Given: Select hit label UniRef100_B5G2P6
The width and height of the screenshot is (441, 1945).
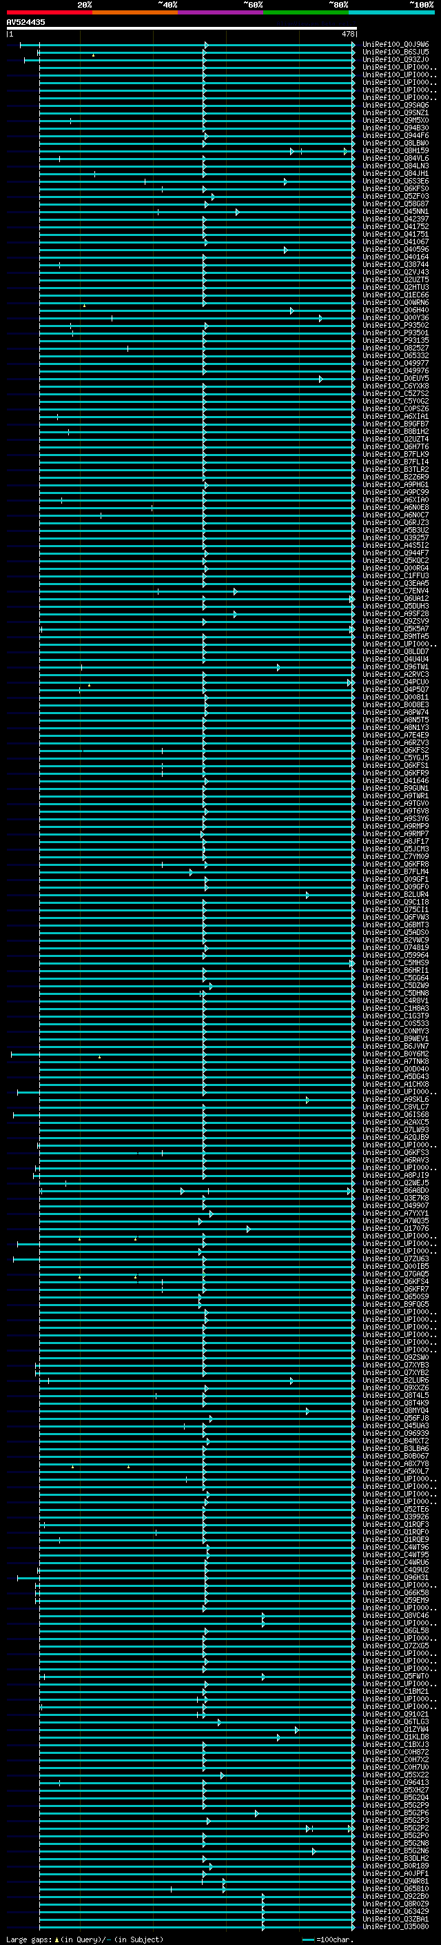Looking at the screenshot, I should (x=396, y=1813).
